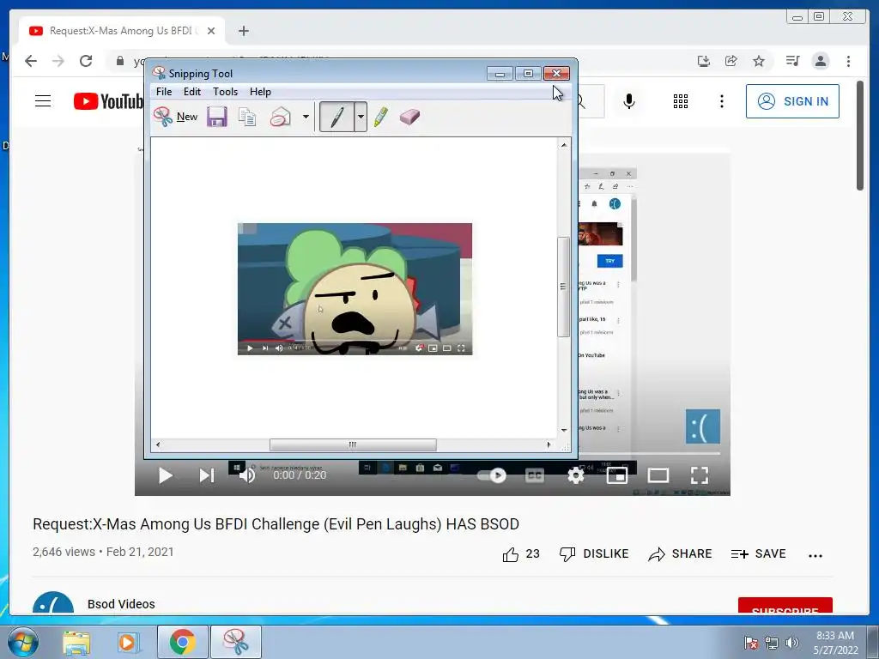The width and height of the screenshot is (879, 659).
Task: Reload the Chrome page
Action: pyautogui.click(x=85, y=61)
